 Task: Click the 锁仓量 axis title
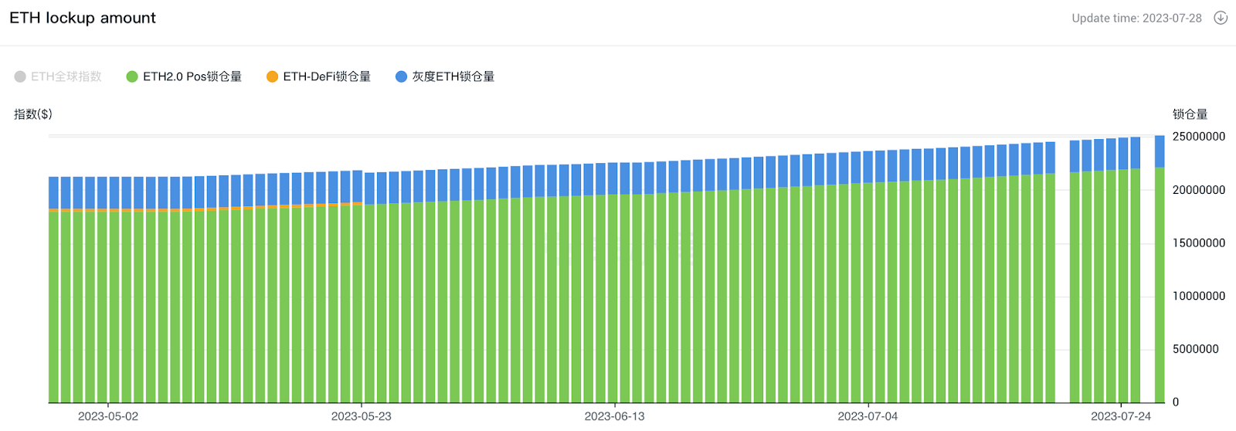click(1190, 114)
